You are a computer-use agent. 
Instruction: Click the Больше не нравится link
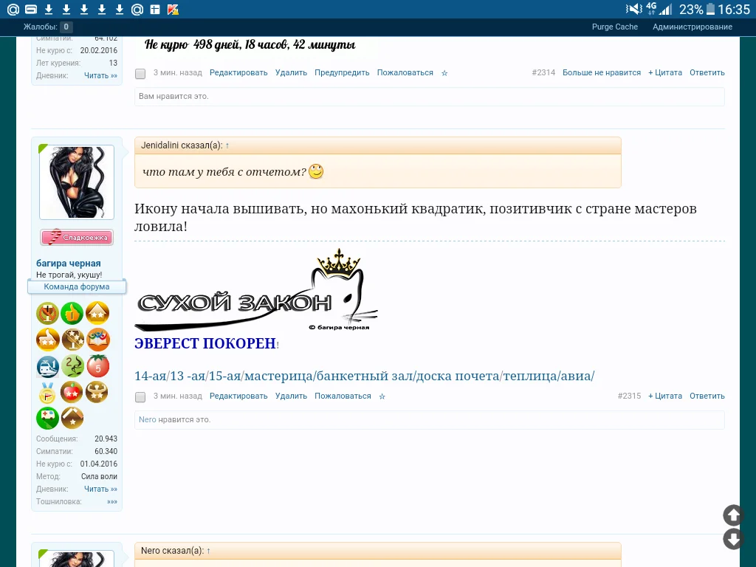[602, 72]
